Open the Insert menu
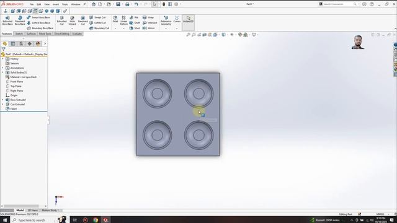The width and height of the screenshot is (397, 223). (x=56, y=4)
